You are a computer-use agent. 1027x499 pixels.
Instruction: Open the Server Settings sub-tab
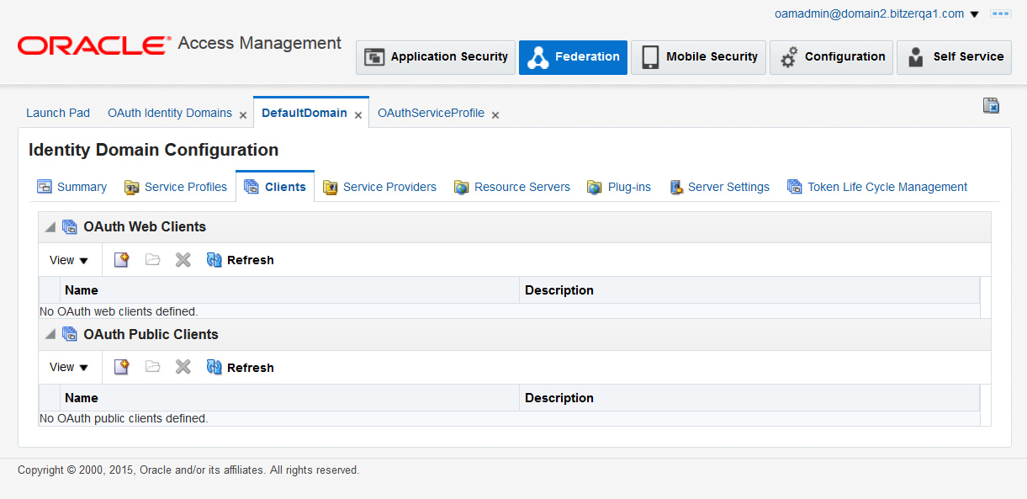719,187
